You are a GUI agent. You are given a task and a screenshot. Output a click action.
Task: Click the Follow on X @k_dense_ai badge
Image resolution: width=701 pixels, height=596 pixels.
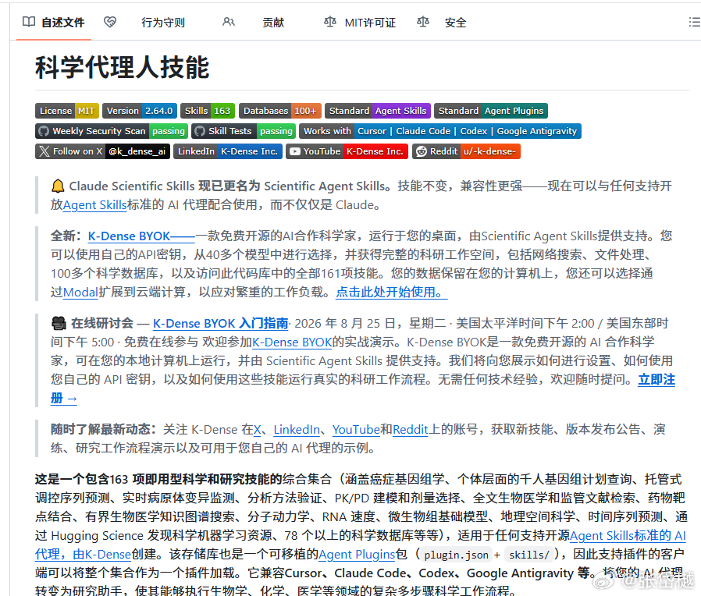pos(102,151)
